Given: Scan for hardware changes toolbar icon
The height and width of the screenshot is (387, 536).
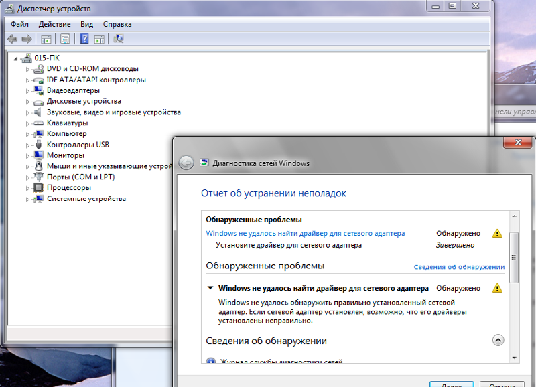Looking at the screenshot, I should (x=119, y=39).
